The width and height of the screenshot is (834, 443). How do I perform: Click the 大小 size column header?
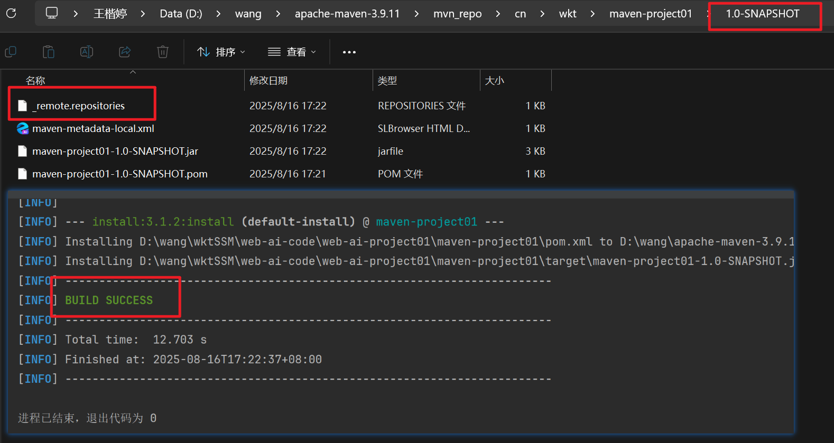[494, 80]
